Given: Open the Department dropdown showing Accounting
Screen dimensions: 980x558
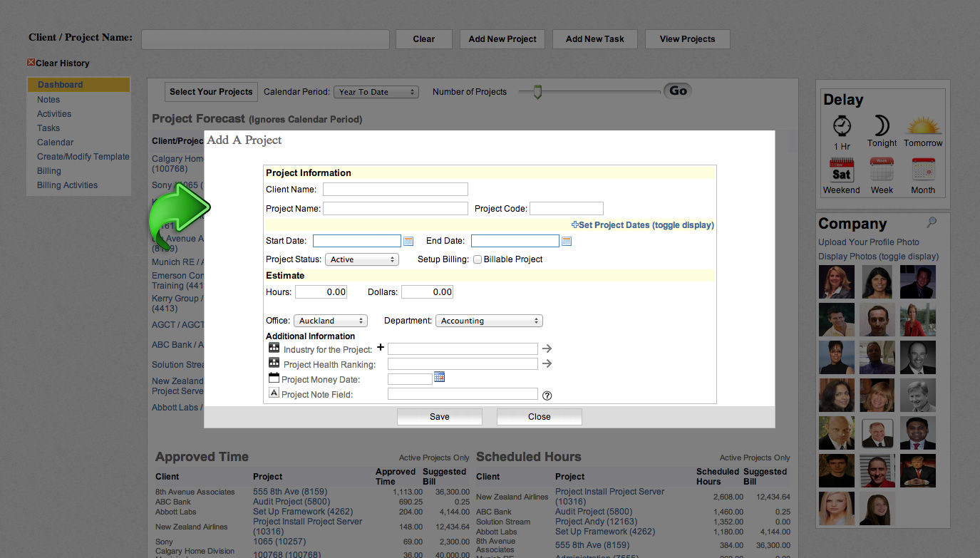Looking at the screenshot, I should pos(489,321).
